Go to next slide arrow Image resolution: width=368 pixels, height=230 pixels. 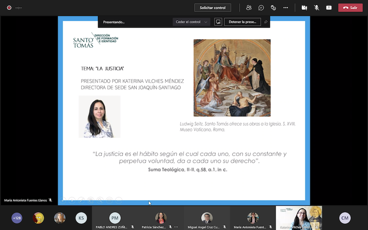72,200
